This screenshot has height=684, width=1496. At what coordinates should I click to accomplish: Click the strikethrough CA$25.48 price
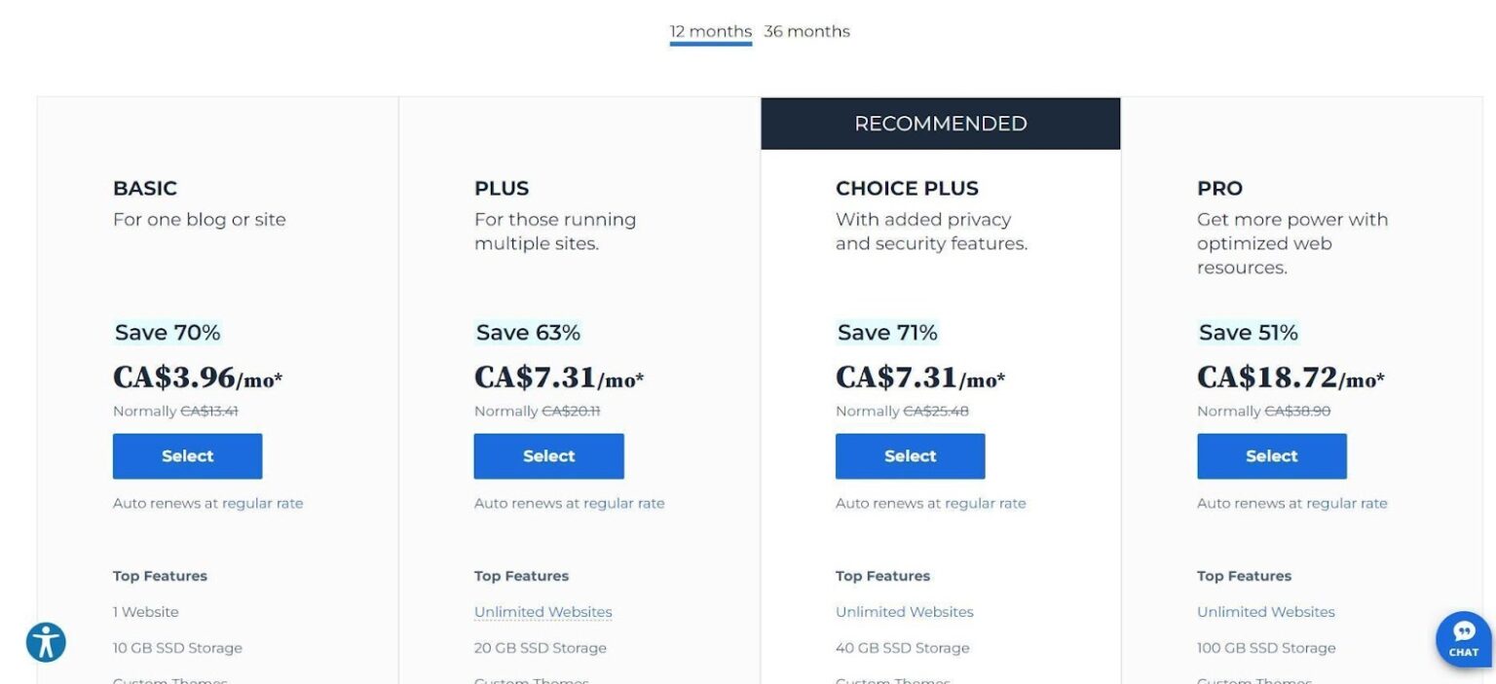point(938,411)
